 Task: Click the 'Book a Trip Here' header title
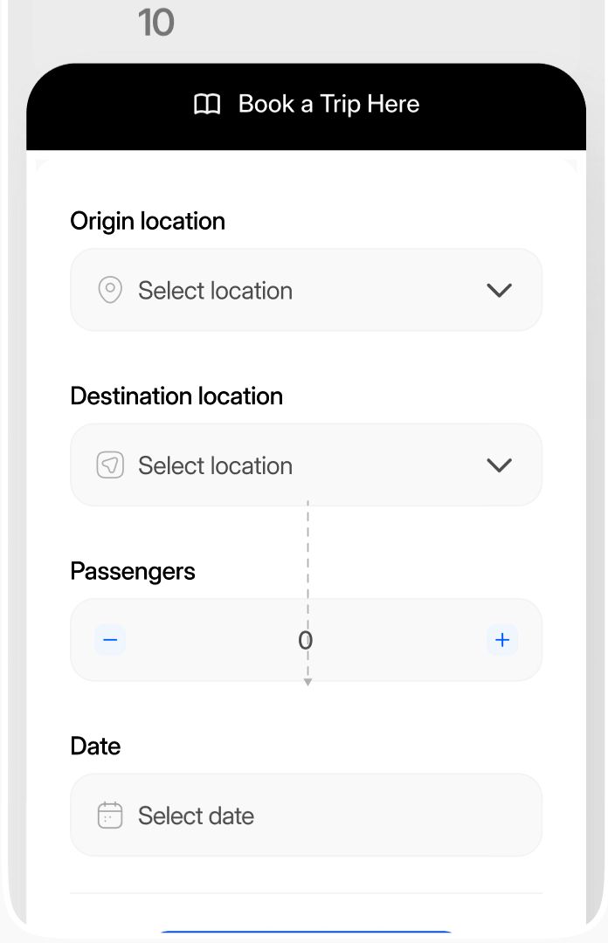pyautogui.click(x=328, y=105)
